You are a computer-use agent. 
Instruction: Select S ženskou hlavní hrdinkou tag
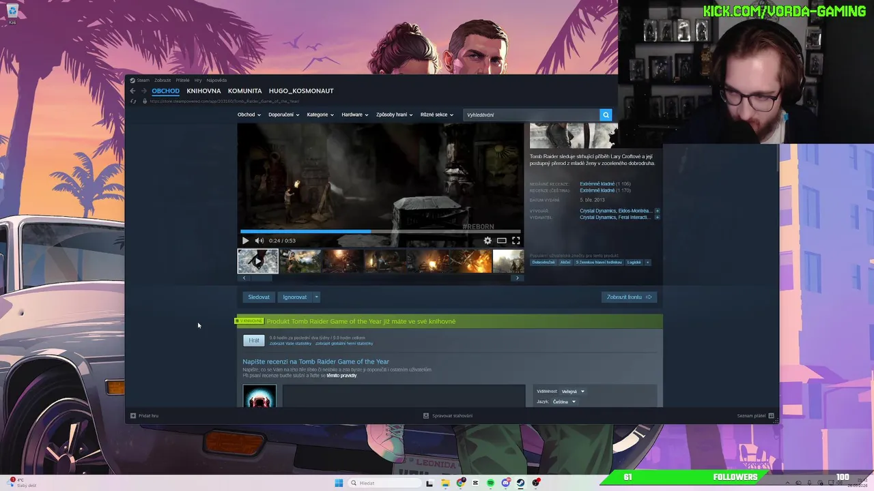(599, 263)
